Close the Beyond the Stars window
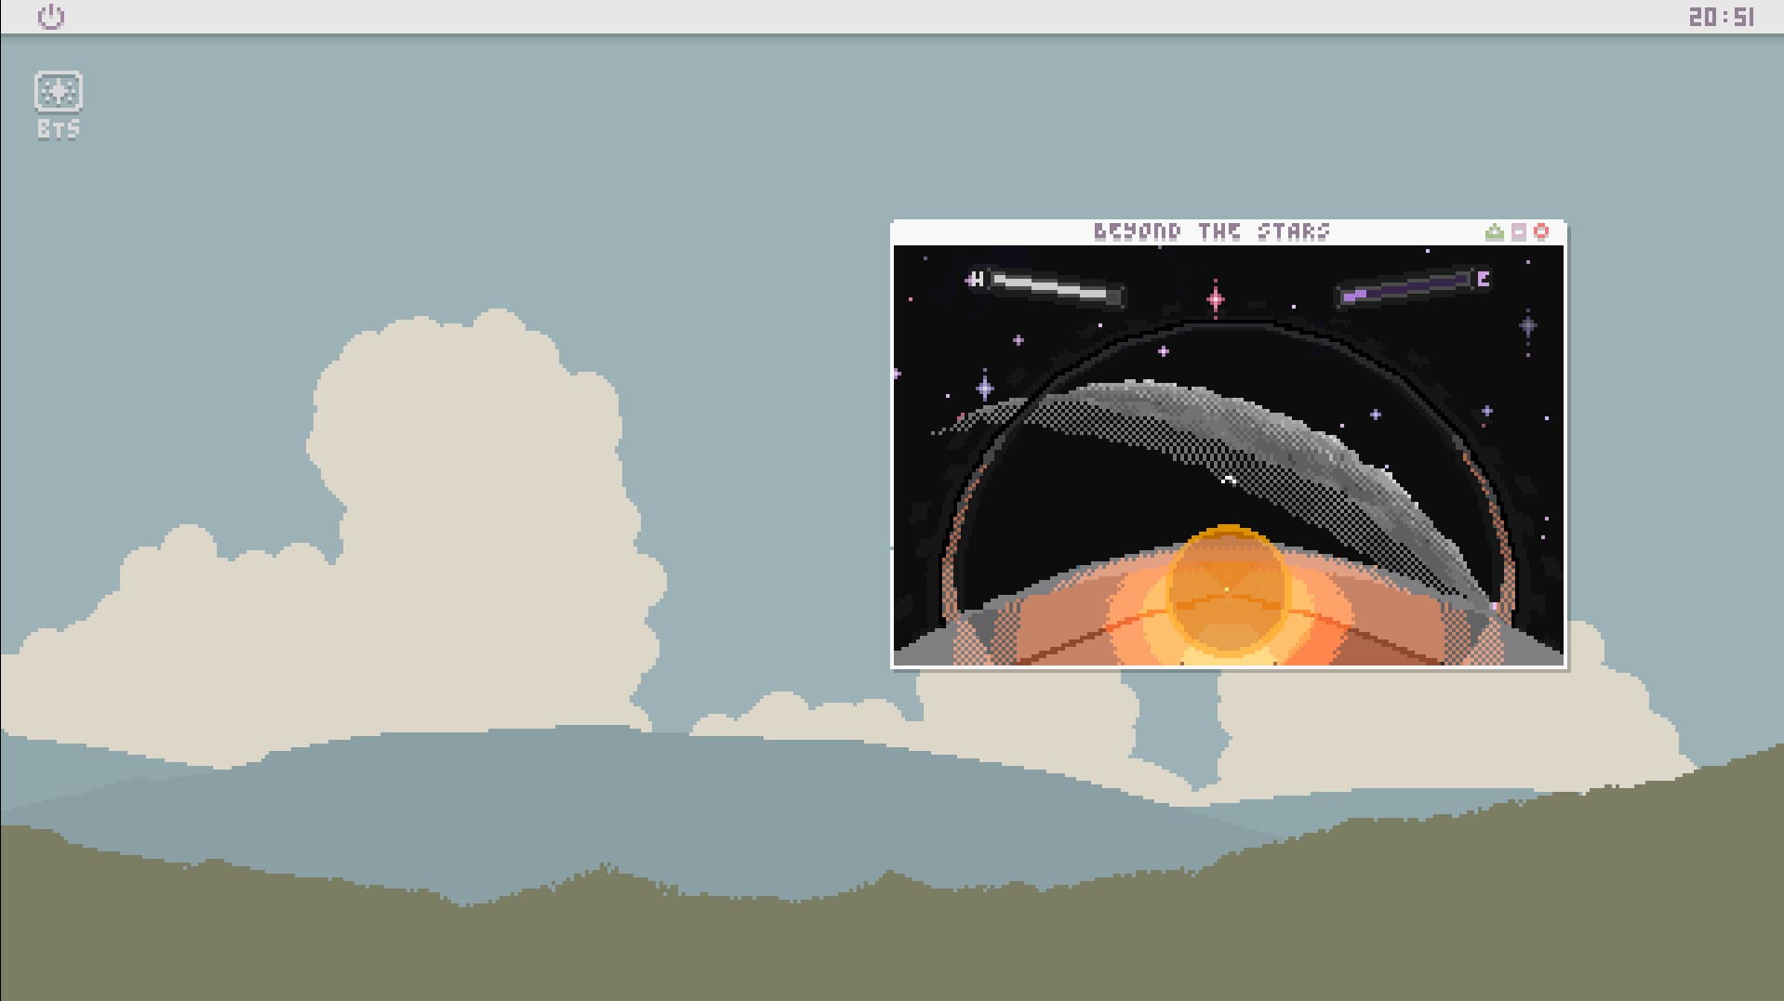The image size is (1784, 1001). tap(1541, 231)
